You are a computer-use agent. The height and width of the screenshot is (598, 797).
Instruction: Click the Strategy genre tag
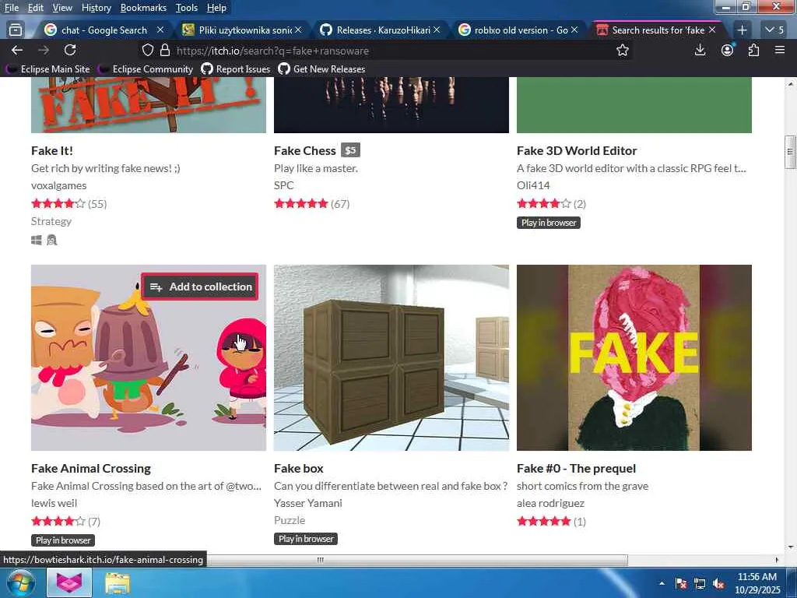pyautogui.click(x=51, y=221)
